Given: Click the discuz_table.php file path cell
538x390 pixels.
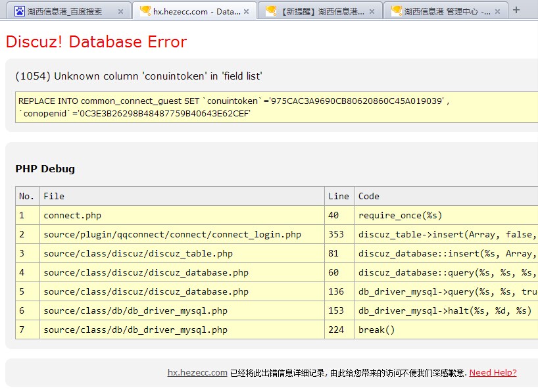Looking at the screenshot, I should click(138, 253).
